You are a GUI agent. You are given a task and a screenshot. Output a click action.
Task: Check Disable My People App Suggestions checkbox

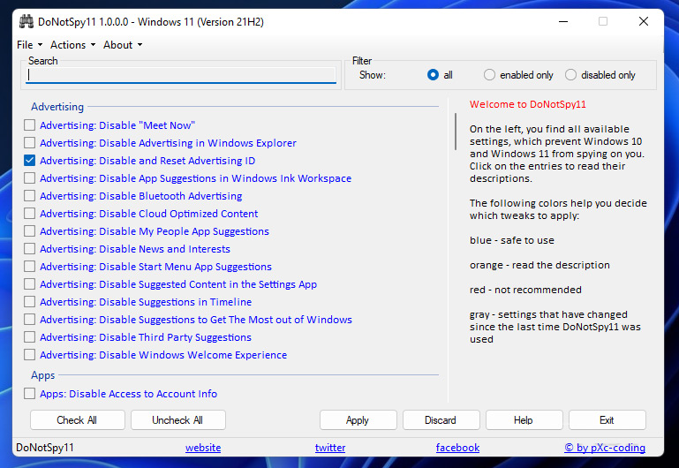tap(29, 231)
